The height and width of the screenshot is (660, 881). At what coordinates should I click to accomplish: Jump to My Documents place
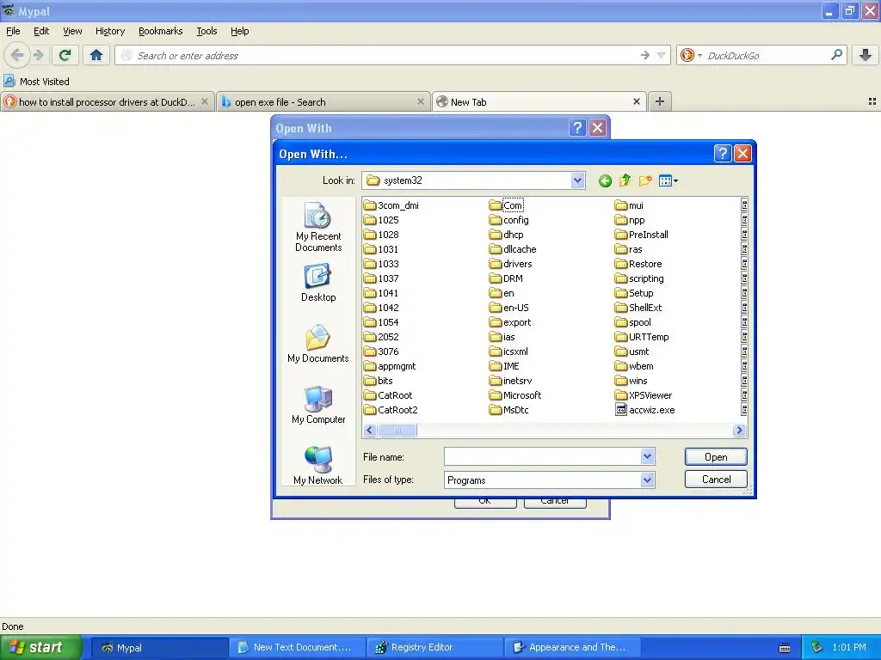click(x=318, y=344)
